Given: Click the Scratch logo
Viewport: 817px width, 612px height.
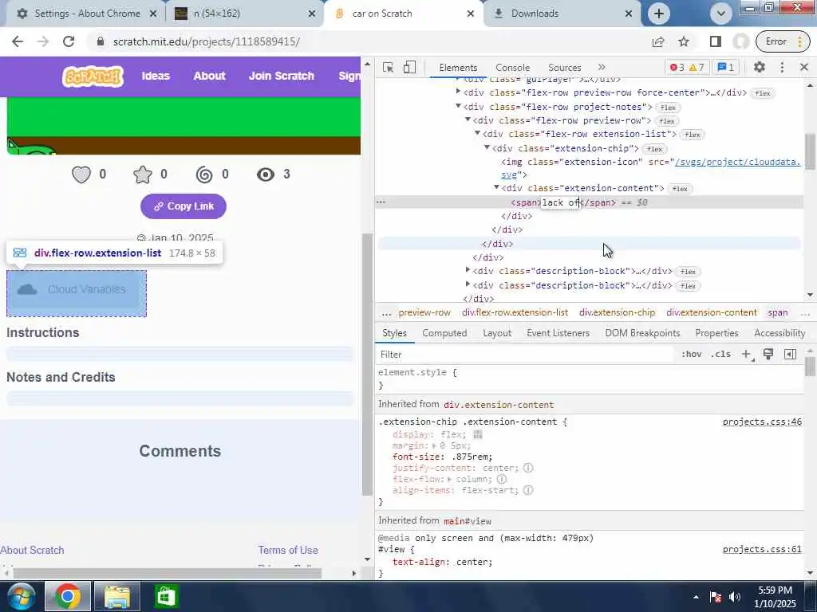Looking at the screenshot, I should coord(93,76).
